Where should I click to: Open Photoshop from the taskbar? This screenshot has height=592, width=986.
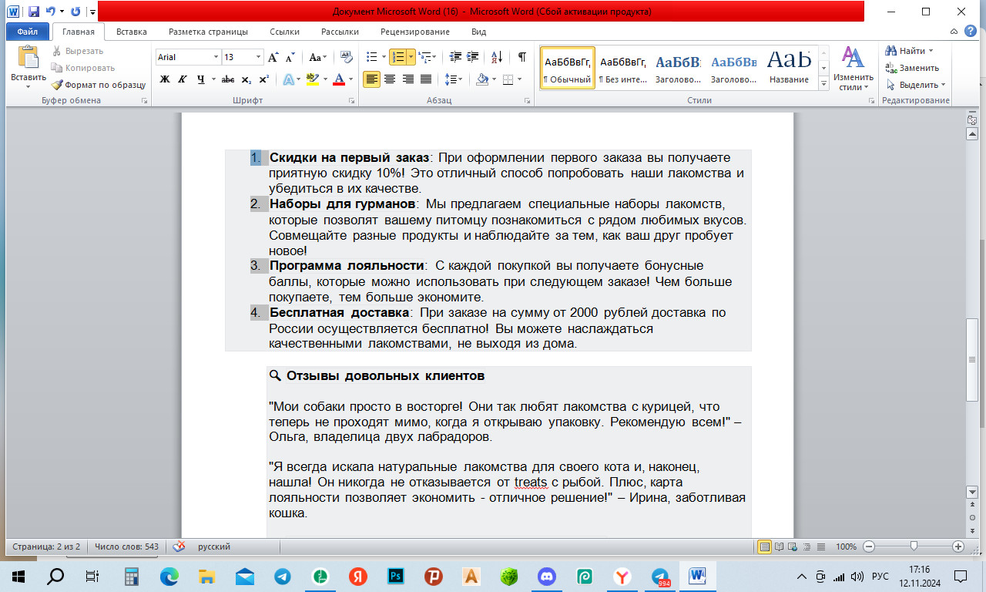click(396, 575)
